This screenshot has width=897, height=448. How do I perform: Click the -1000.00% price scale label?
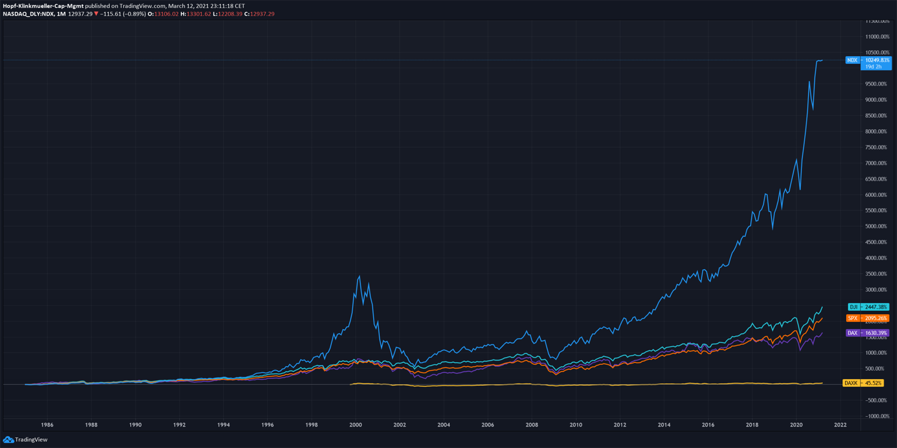click(878, 416)
